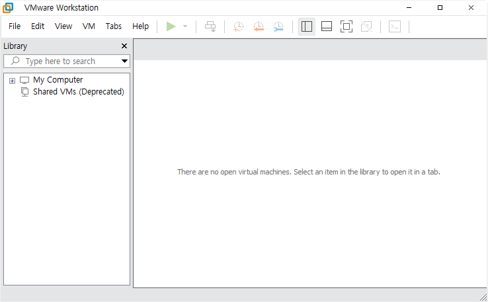
Task: Click the revert to snapshot icon
Action: tap(259, 26)
